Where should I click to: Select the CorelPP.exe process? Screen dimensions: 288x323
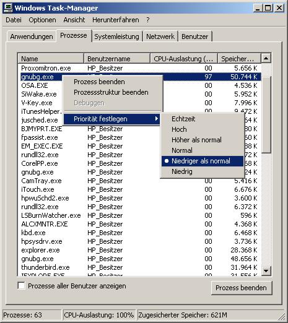click(x=40, y=163)
